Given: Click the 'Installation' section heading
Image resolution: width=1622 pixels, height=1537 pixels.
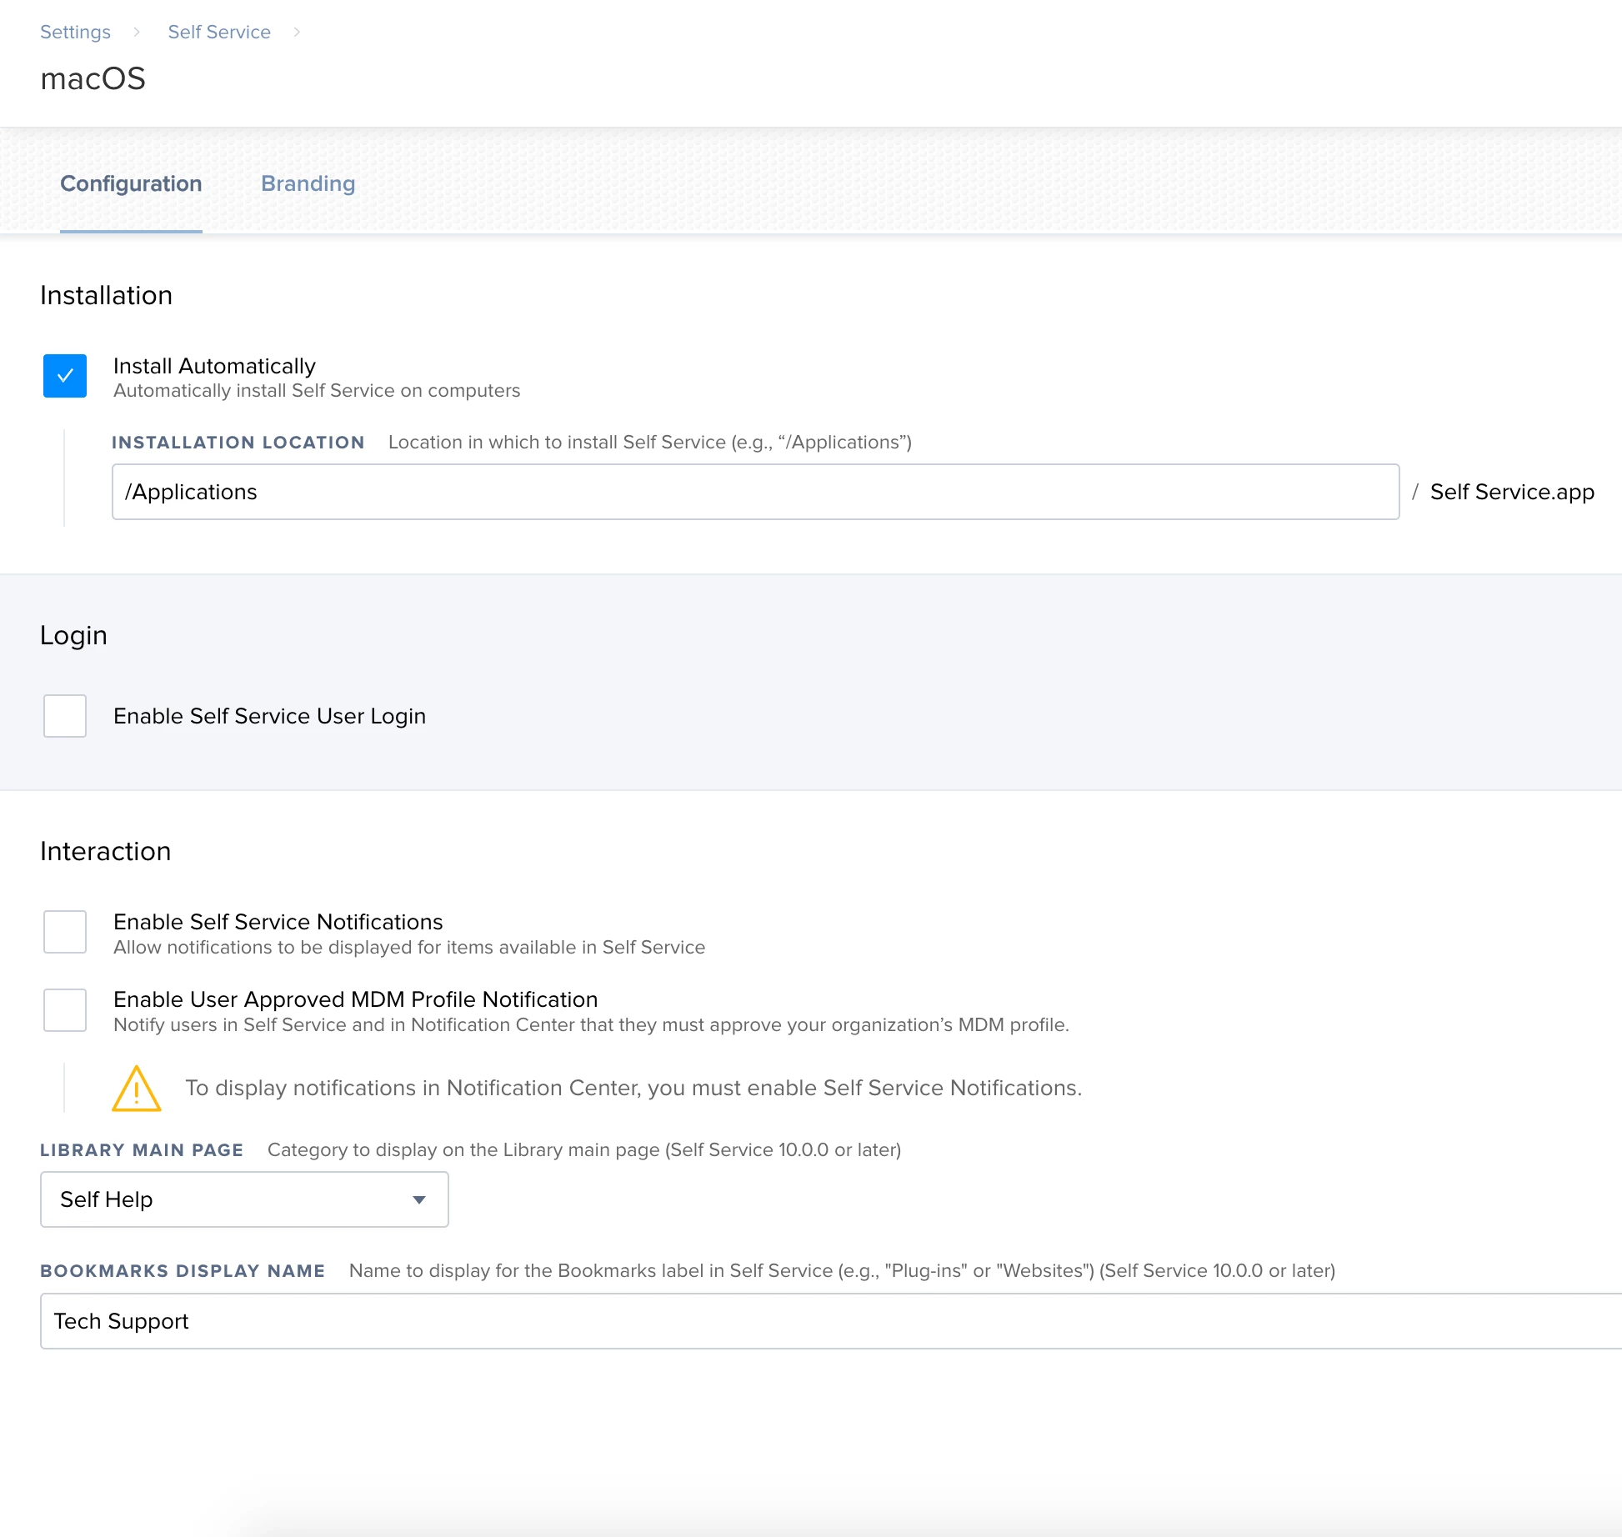Looking at the screenshot, I should 107,295.
